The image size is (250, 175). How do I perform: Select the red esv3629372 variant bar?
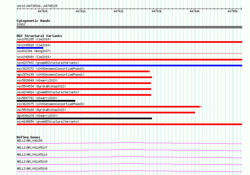83,71
